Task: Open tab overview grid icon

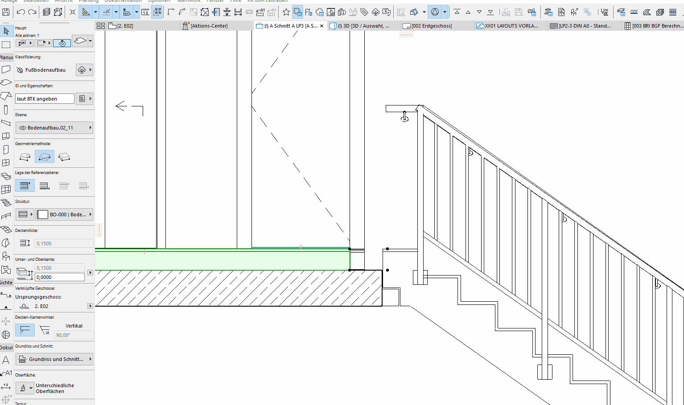Action: click(101, 26)
